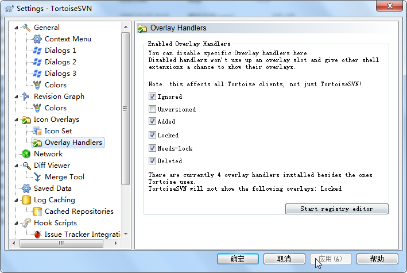Click the Dialogs 3 icon
Viewport: 407px width, 273px height.
pos(37,74)
